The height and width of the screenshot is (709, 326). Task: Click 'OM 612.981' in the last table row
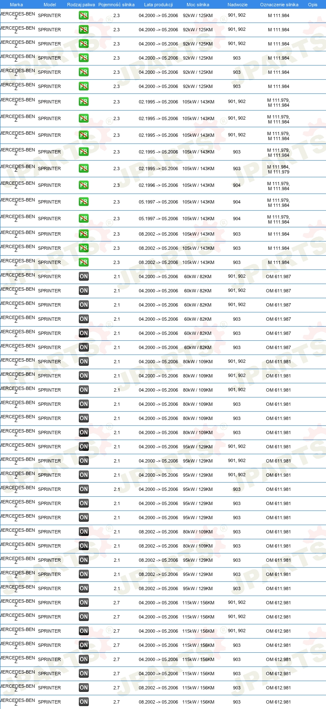click(278, 702)
